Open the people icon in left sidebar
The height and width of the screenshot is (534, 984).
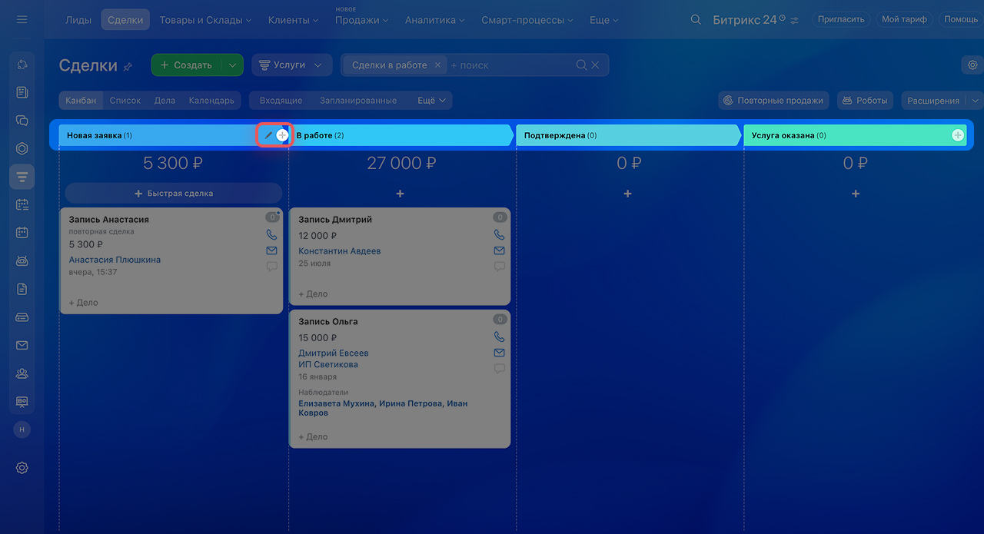point(22,373)
